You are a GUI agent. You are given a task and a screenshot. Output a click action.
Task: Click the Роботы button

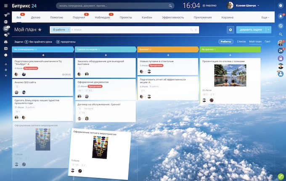[x=226, y=42]
